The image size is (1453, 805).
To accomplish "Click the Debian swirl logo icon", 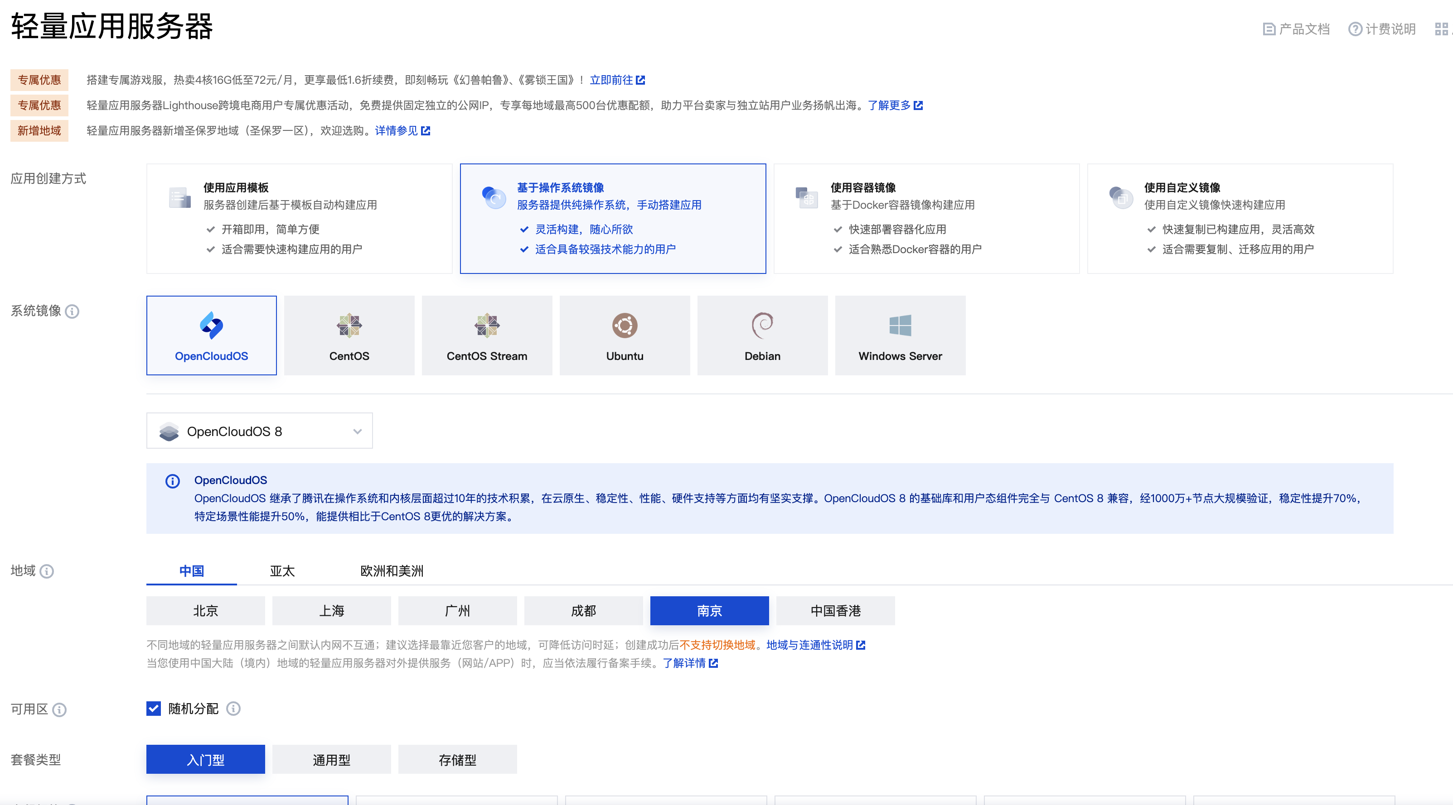I will tap(762, 326).
